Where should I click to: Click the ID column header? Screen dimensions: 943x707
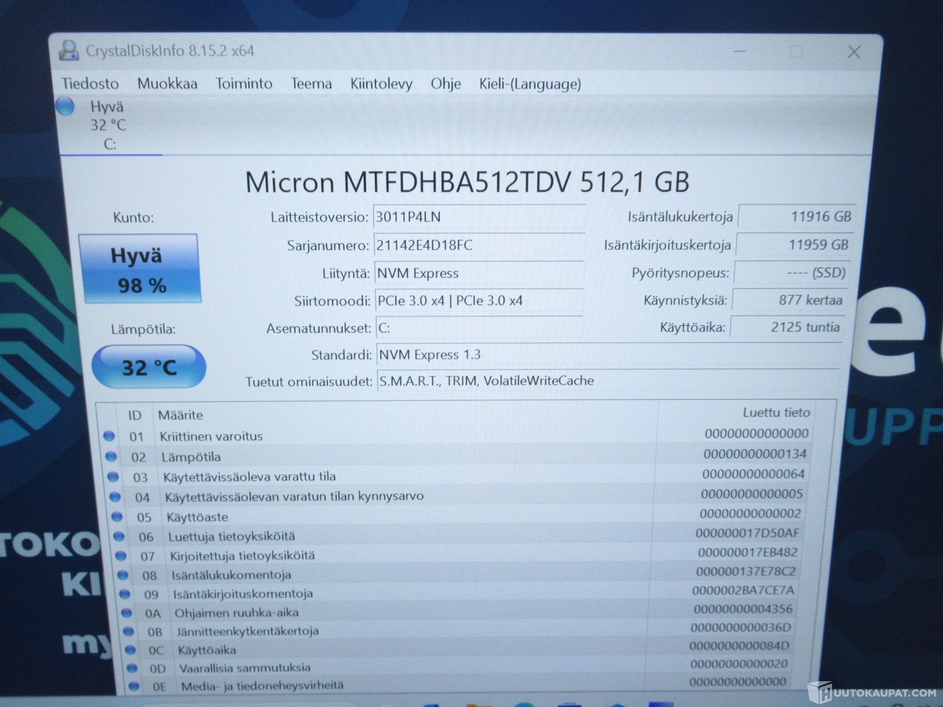pos(134,415)
